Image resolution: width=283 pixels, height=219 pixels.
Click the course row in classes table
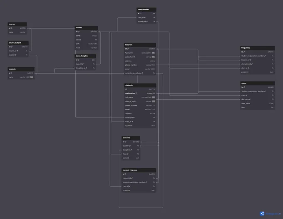click(x=86, y=39)
